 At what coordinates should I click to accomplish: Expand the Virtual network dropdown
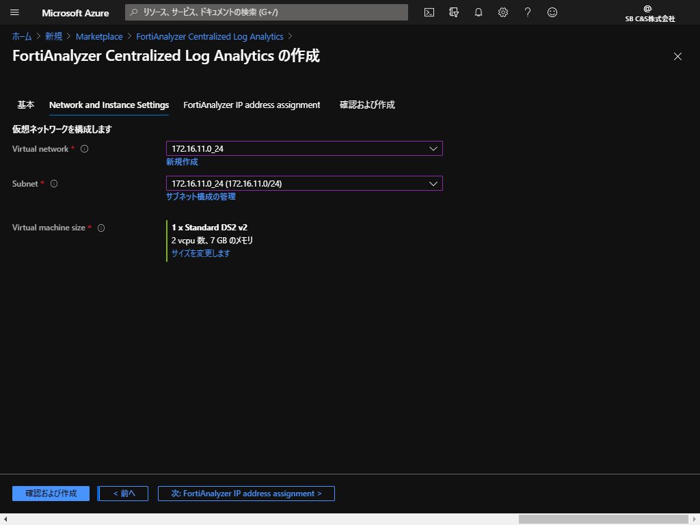(304, 148)
